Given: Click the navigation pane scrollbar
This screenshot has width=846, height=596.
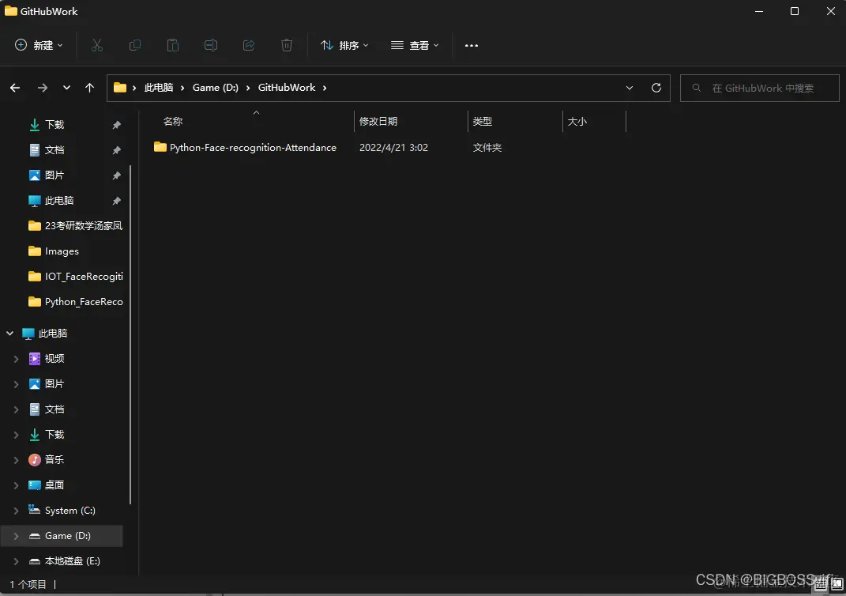Looking at the screenshot, I should [x=130, y=334].
